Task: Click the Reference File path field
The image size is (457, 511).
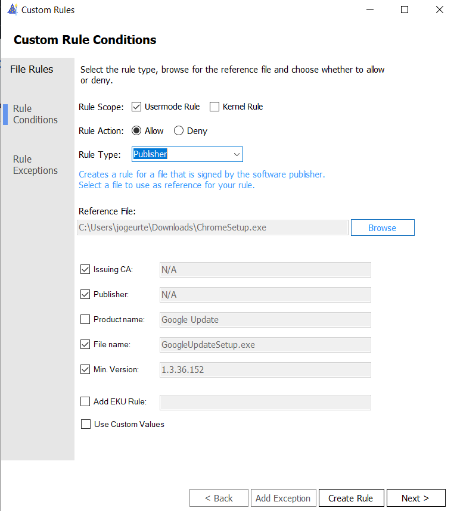Action: (212, 228)
